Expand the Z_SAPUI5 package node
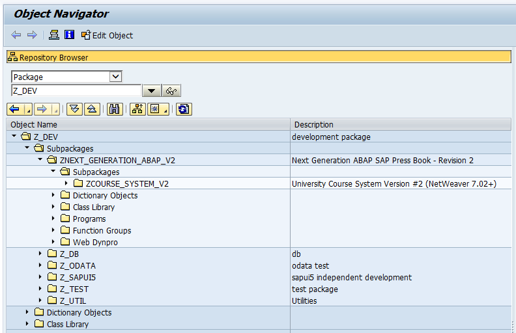Screen dimensions: 516x333 point(40,277)
